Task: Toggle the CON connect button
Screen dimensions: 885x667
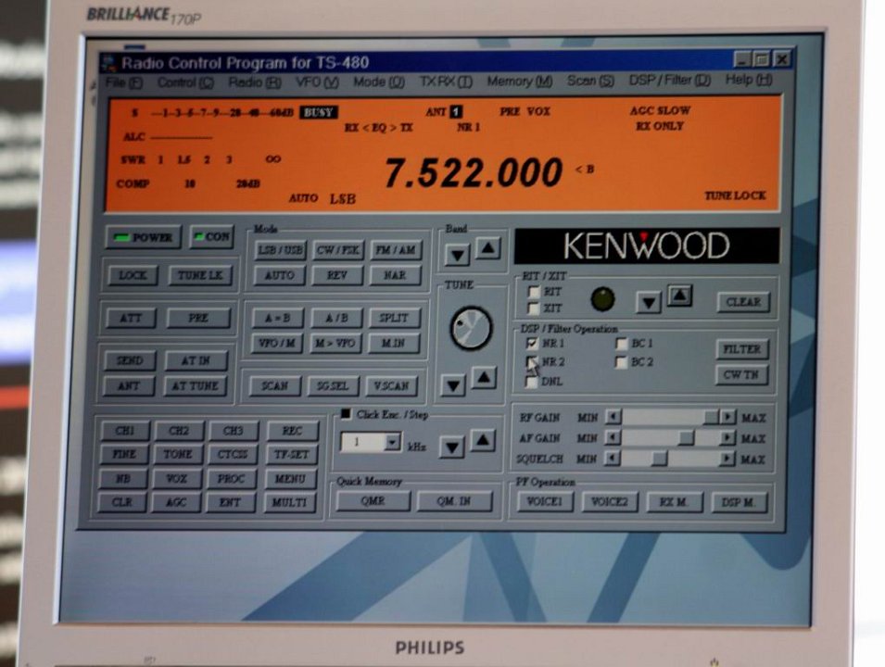Action: (211, 237)
